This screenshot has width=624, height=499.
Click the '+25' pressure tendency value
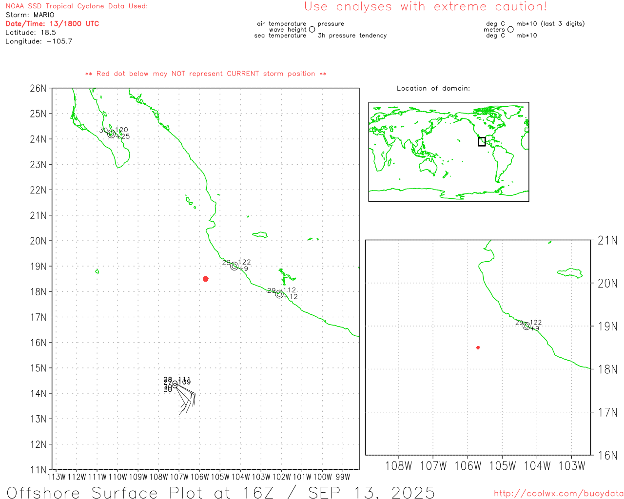tap(124, 137)
